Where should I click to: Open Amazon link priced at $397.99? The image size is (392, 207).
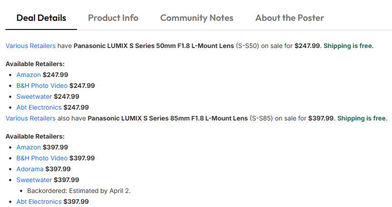(29, 147)
